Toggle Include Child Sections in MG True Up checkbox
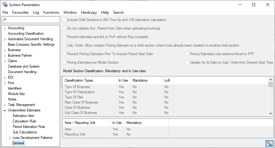This screenshot has width=275, height=148. (x=64, y=20)
